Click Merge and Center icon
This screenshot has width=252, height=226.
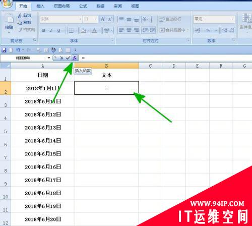[162, 30]
